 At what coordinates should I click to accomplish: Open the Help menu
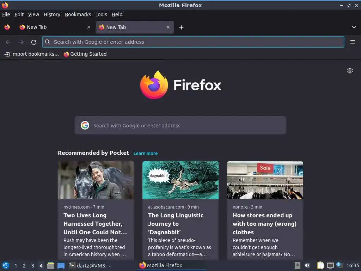tap(117, 14)
